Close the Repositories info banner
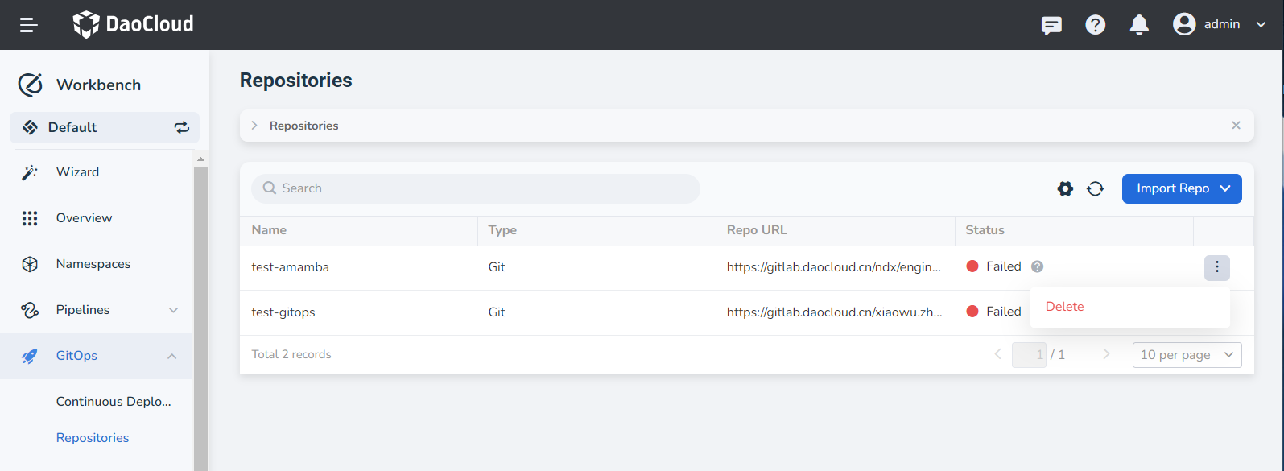The width and height of the screenshot is (1284, 471). click(1236, 126)
